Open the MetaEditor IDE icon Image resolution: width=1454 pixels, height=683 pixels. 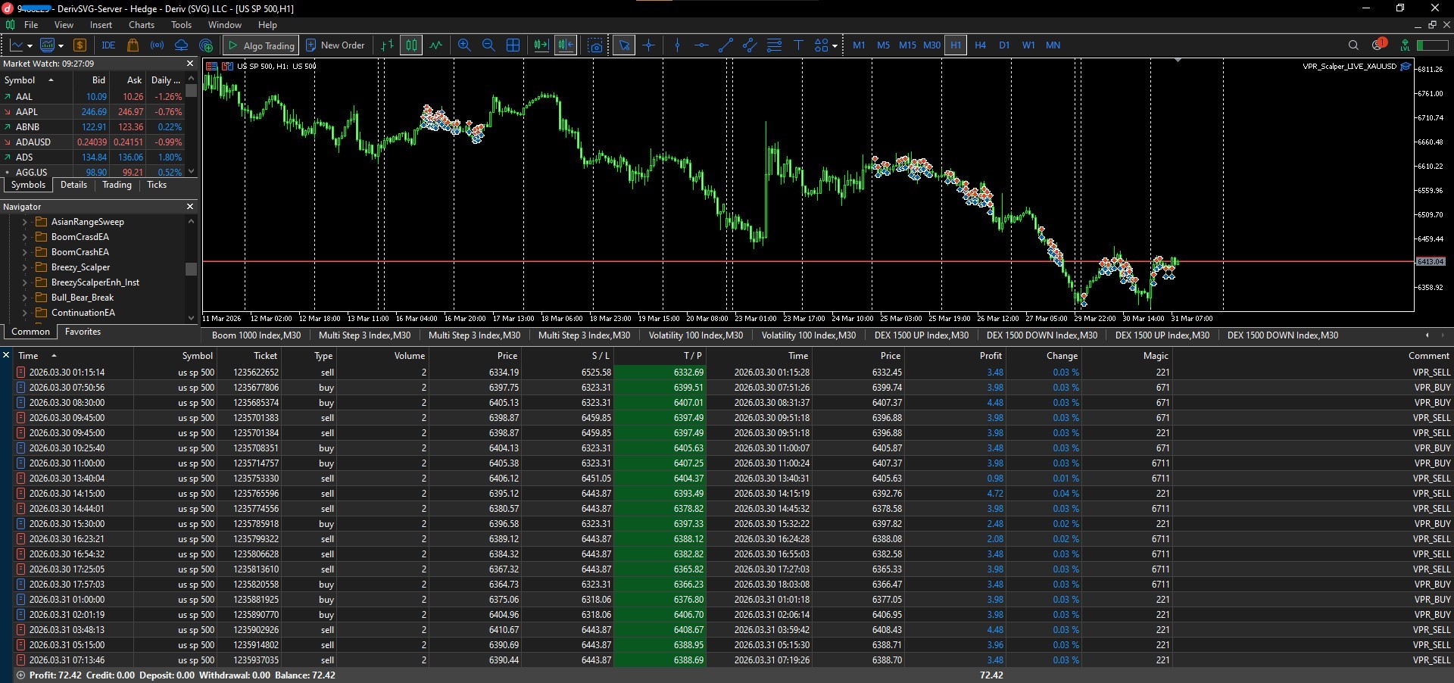coord(108,45)
